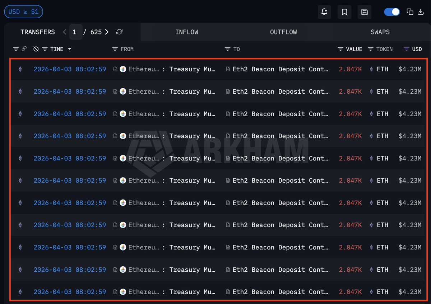Open the TO column filter
431x304 pixels.
tap(227, 49)
